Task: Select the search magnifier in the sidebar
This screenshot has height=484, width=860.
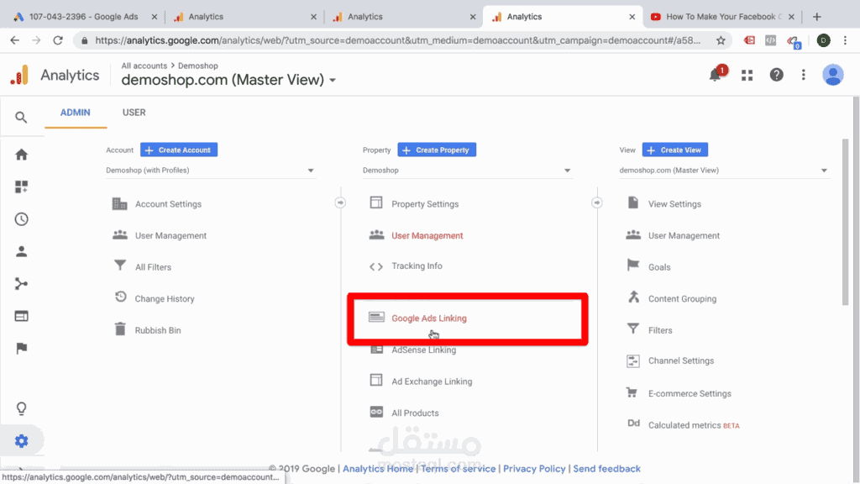Action: coord(23,118)
